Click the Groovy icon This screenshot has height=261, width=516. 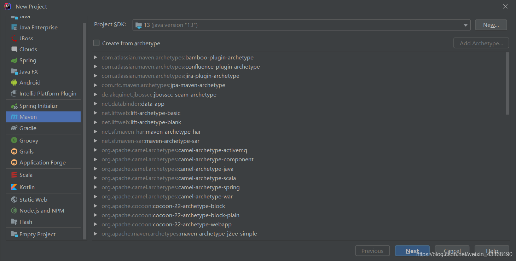(x=14, y=140)
